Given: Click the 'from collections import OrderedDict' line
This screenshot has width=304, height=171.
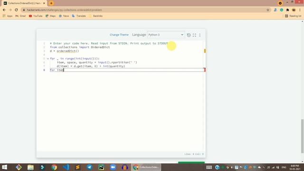Looking at the screenshot, I should [x=80, y=47].
